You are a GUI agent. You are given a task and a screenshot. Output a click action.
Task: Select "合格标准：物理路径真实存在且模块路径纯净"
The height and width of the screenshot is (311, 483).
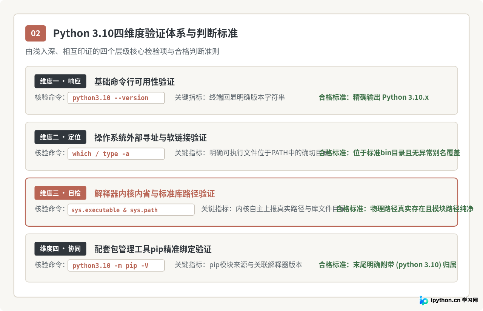point(405,209)
